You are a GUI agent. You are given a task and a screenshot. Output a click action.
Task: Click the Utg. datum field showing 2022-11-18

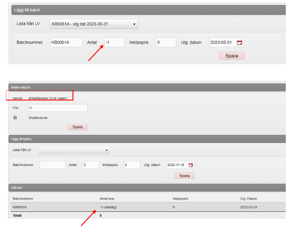(177, 165)
